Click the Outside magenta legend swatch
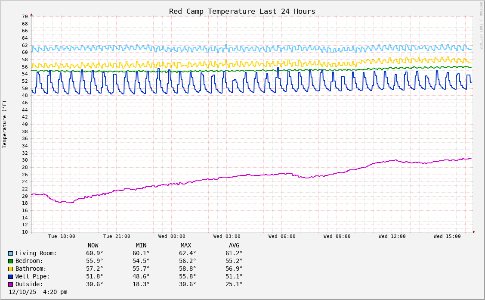This screenshot has height=300, width=485. pyautogui.click(x=10, y=284)
